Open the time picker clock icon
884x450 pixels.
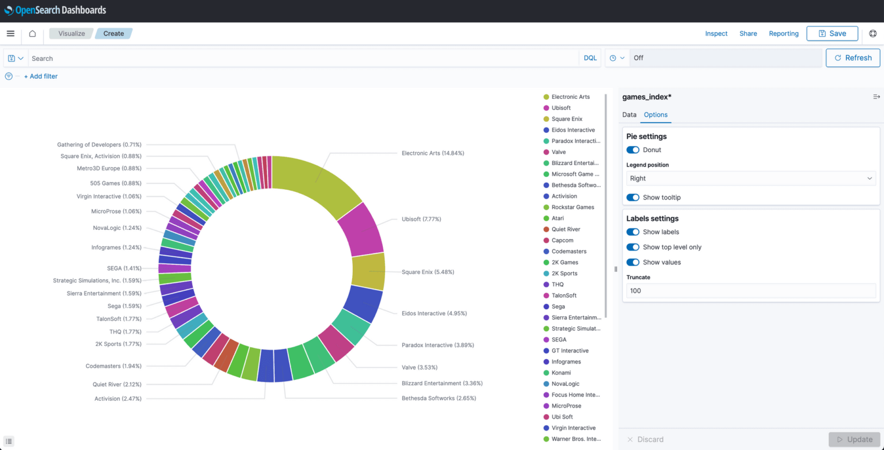[x=614, y=57]
